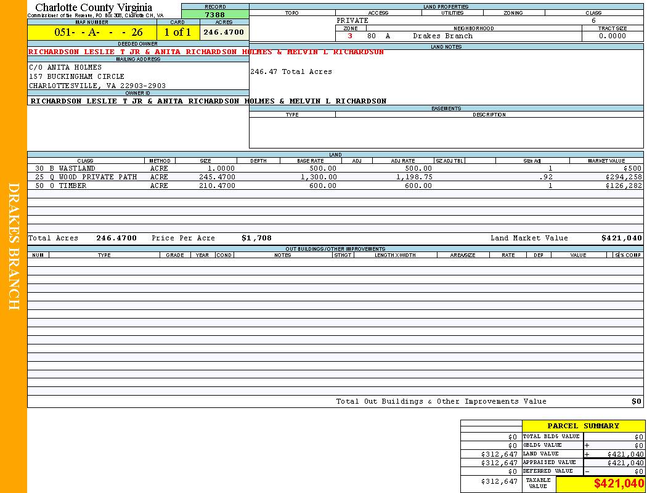Click the Drakes Branch neighborhood value
Screen dimensions: 647x493
[x=442, y=36]
